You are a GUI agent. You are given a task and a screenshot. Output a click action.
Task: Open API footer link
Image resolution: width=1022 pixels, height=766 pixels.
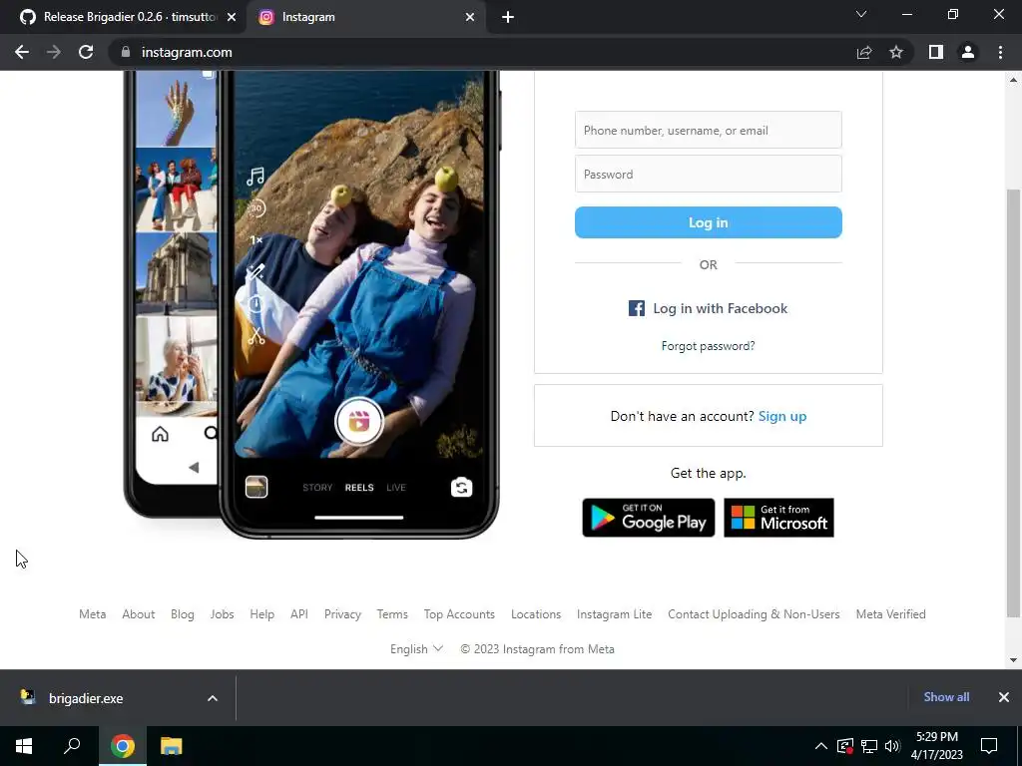pos(299,614)
